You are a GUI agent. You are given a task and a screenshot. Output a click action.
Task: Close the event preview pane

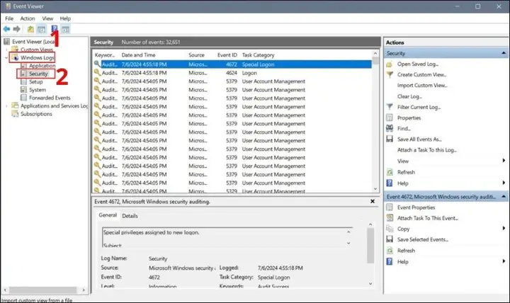pos(373,202)
